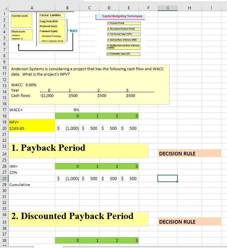Image resolution: width=227 pixels, height=248 pixels.
Task: Select row 20 header
Action: click(4, 128)
